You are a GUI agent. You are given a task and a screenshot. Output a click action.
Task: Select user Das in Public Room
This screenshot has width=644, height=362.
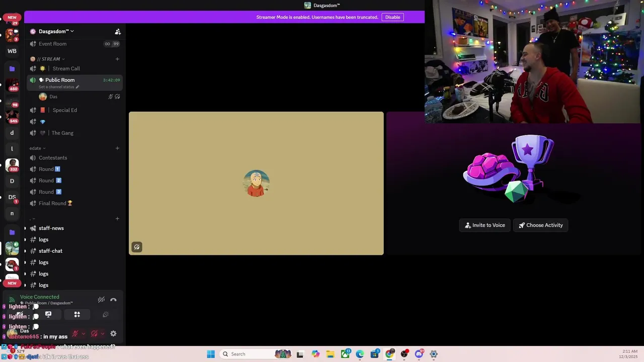pos(75,97)
